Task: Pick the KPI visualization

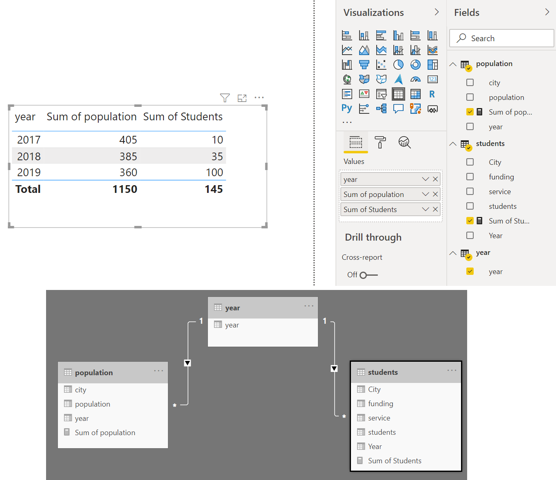Action: coord(364,94)
